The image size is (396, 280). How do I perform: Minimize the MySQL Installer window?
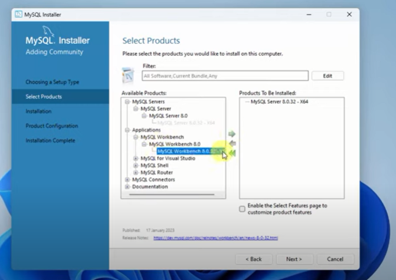309,14
